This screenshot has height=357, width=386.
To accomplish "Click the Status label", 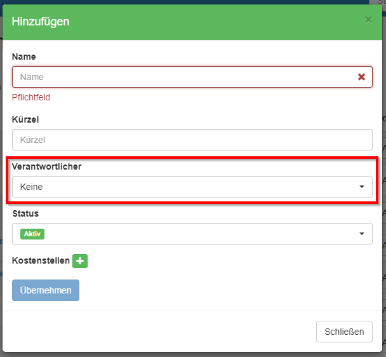I will (25, 213).
